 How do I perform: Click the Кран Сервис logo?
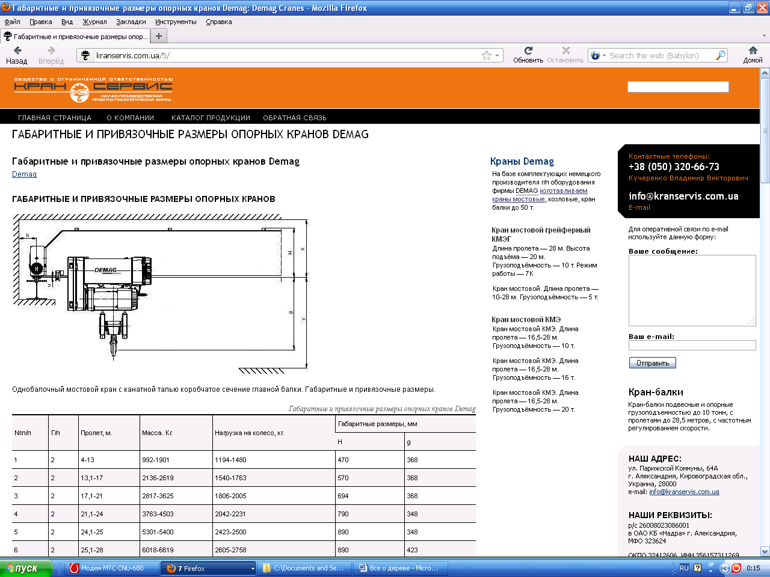pos(93,90)
